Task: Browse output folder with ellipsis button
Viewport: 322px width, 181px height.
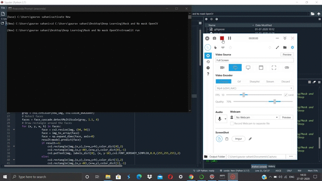Action: pyautogui.click(x=291, y=157)
